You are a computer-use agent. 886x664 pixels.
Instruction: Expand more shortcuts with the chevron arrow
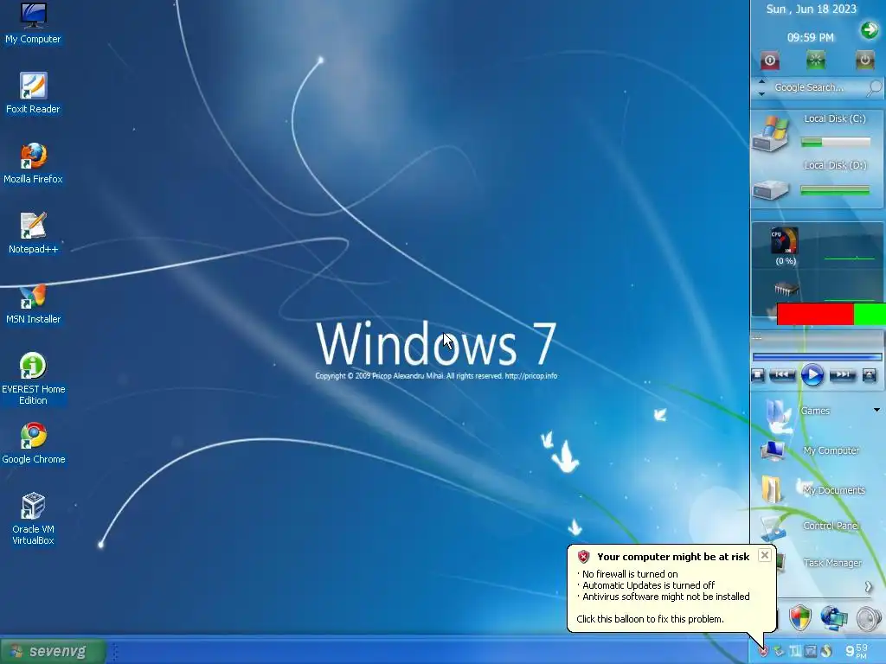pyautogui.click(x=869, y=587)
